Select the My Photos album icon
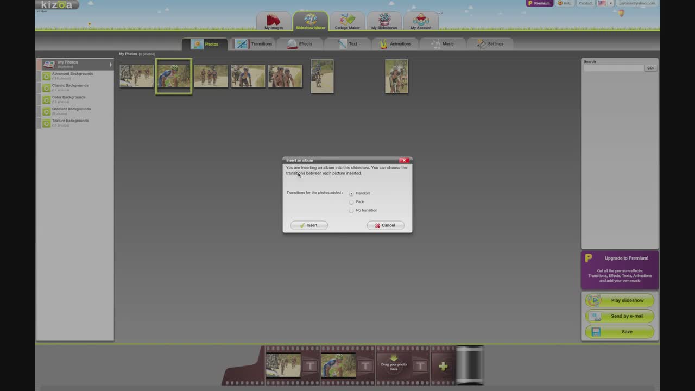This screenshot has height=391, width=695. click(49, 64)
